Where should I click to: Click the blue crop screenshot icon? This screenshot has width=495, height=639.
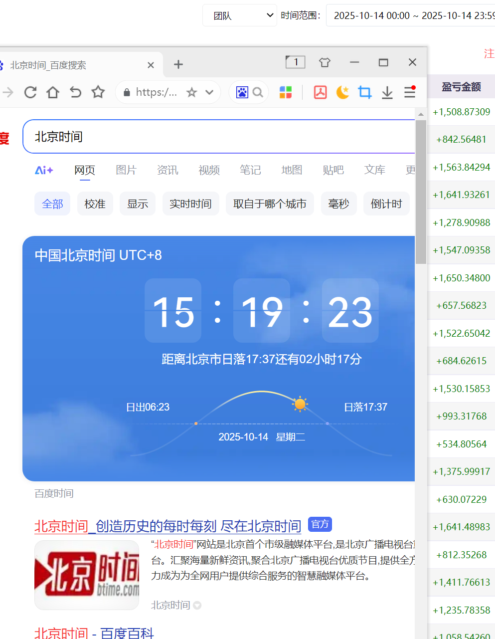click(365, 92)
